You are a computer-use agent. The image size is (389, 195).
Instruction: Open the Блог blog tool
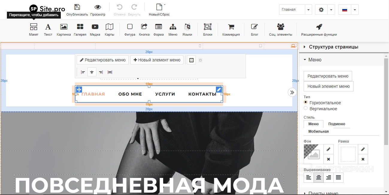pyautogui.click(x=255, y=30)
